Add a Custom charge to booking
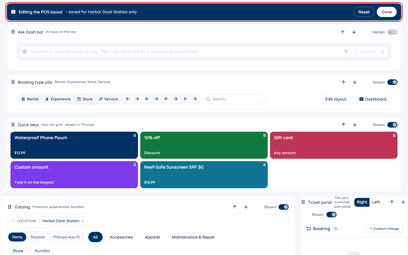Image resolution: width=408 pixels, height=255 pixels. point(384,229)
